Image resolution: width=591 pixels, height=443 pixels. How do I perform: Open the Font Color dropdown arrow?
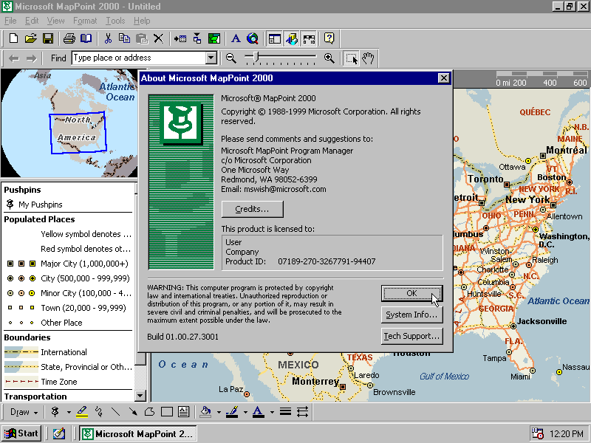pos(272,412)
